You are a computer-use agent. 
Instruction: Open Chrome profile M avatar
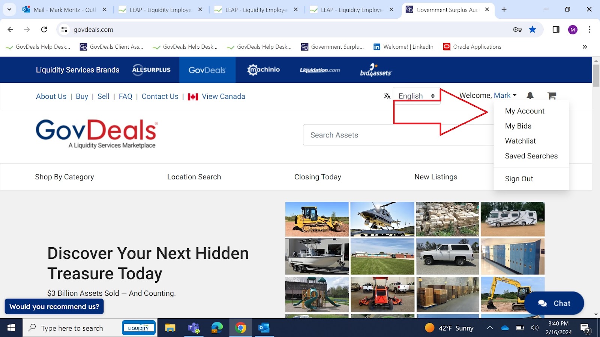click(x=573, y=30)
